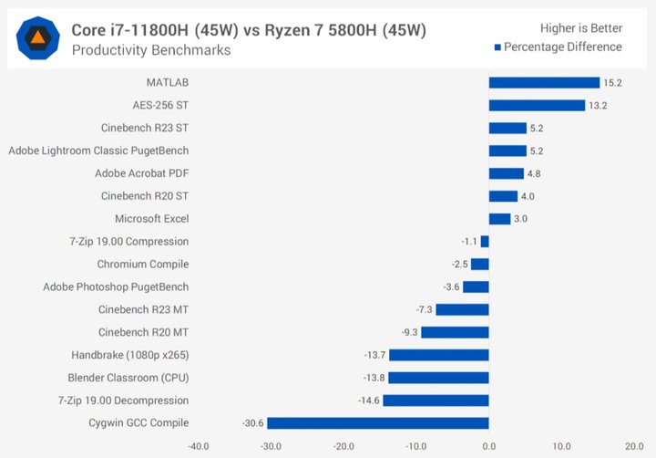656x458 pixels.
Task: Click the blue heptagon logo icon
Action: pos(37,38)
